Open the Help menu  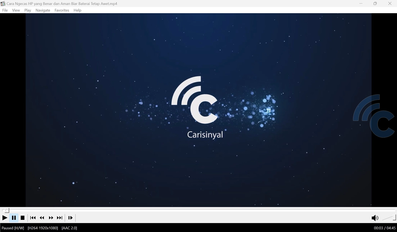click(x=77, y=10)
